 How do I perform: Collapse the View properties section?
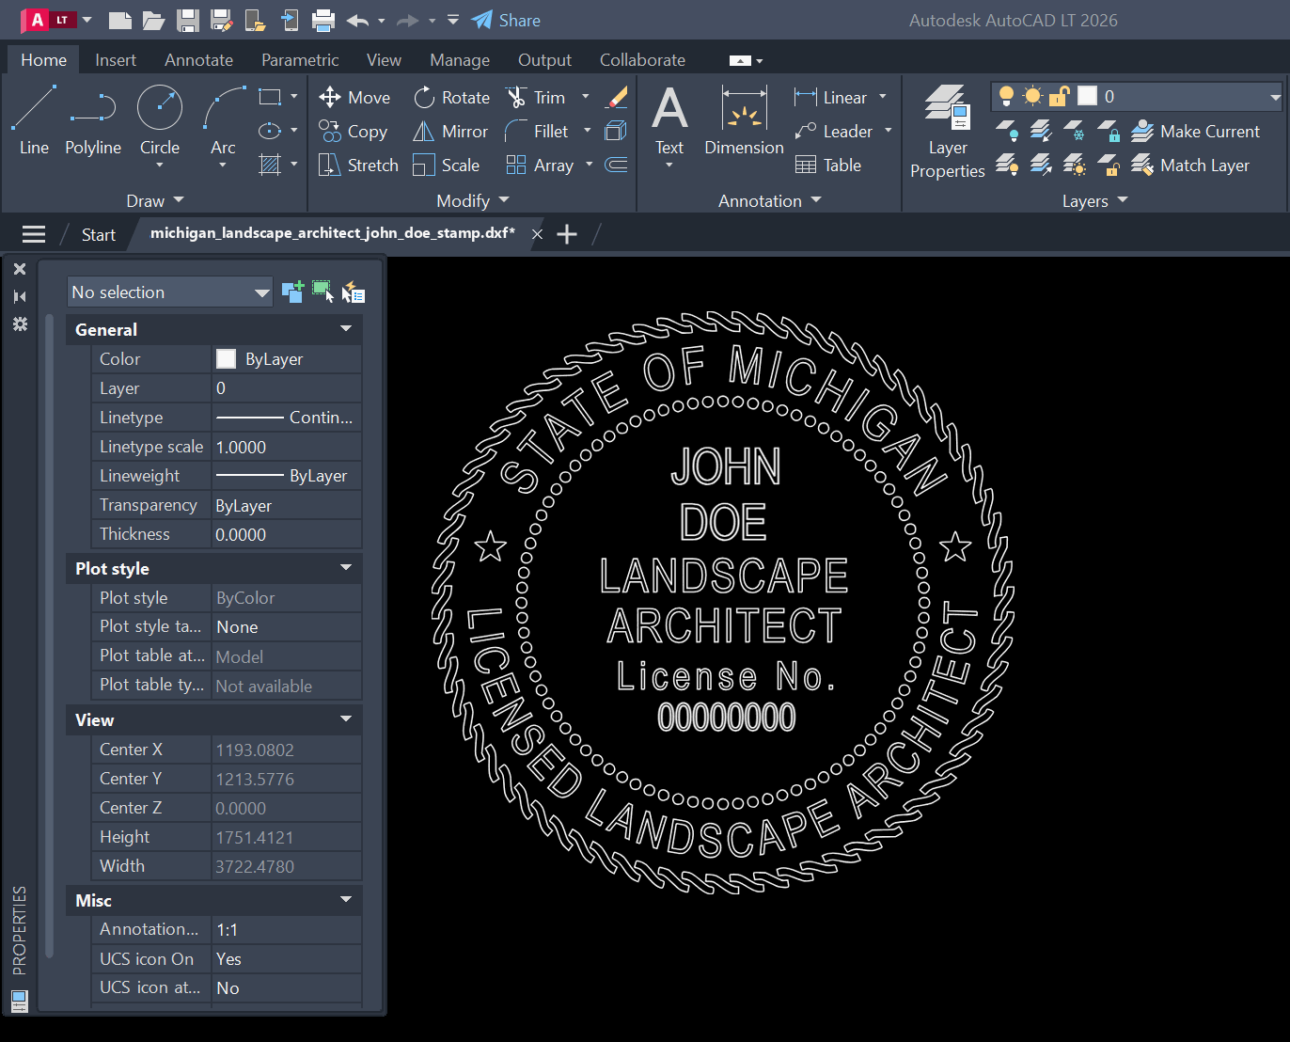point(346,719)
